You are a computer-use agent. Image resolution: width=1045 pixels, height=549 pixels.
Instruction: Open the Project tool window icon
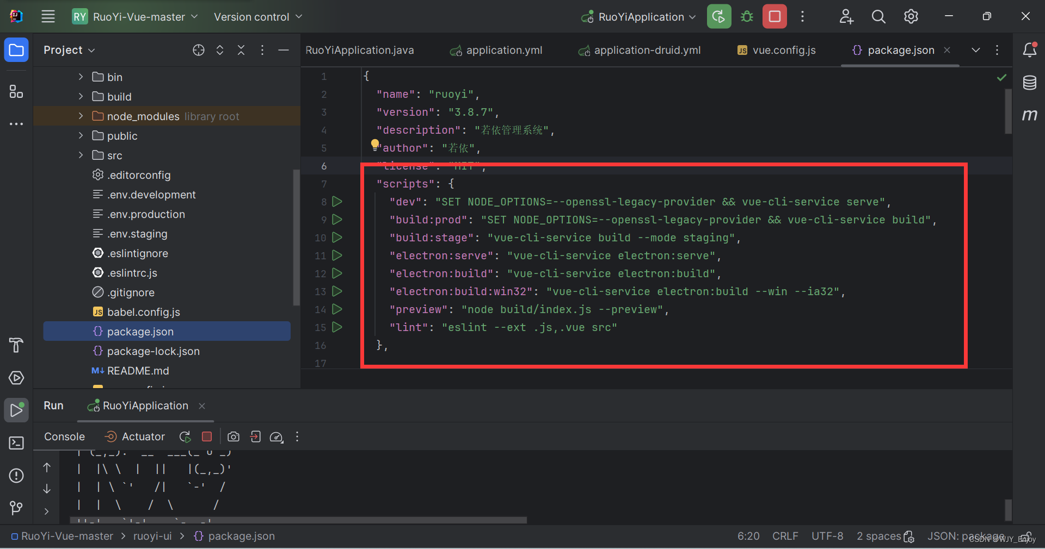(x=16, y=50)
